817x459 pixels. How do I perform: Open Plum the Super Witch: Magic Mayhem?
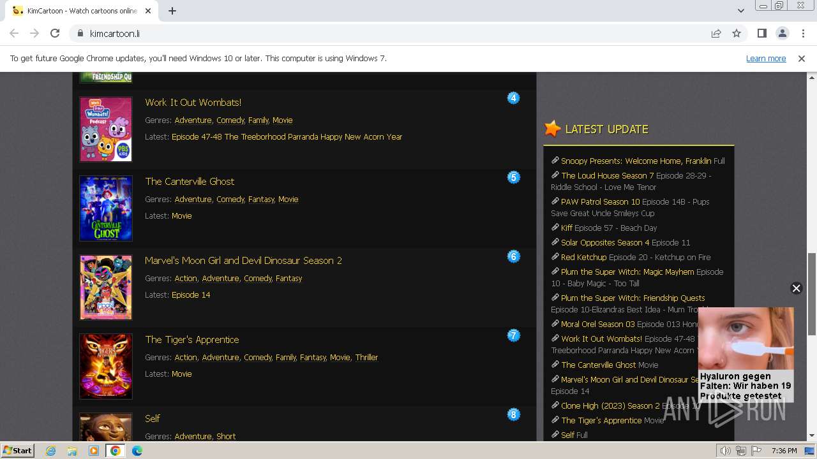[x=627, y=272]
